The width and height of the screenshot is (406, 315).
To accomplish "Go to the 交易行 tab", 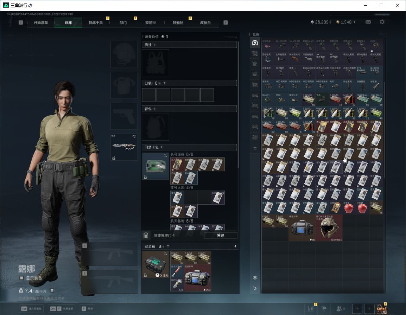I will tap(151, 22).
